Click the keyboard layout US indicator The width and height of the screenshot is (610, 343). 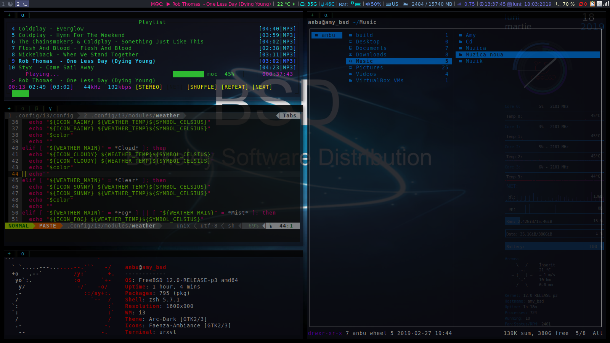[392, 4]
